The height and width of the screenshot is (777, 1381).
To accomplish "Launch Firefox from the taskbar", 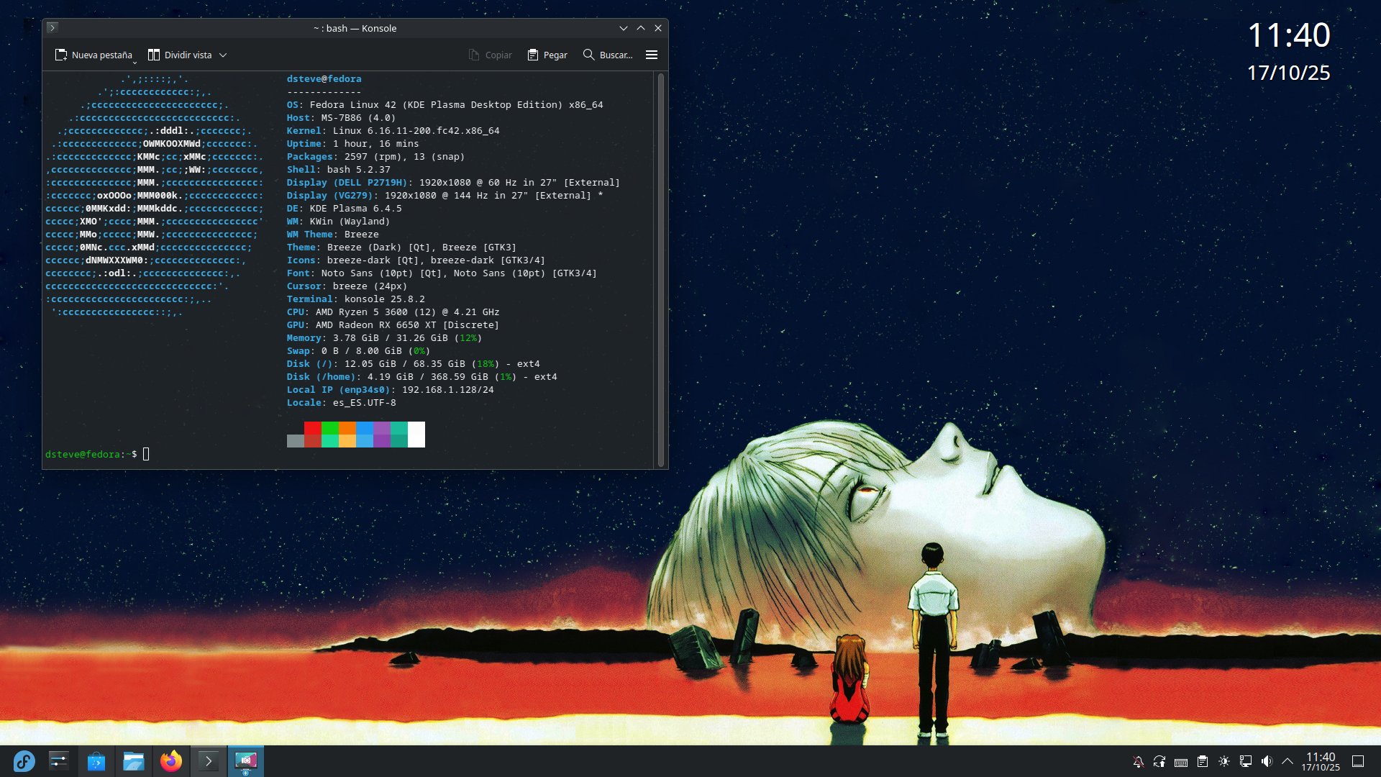I will tap(170, 761).
